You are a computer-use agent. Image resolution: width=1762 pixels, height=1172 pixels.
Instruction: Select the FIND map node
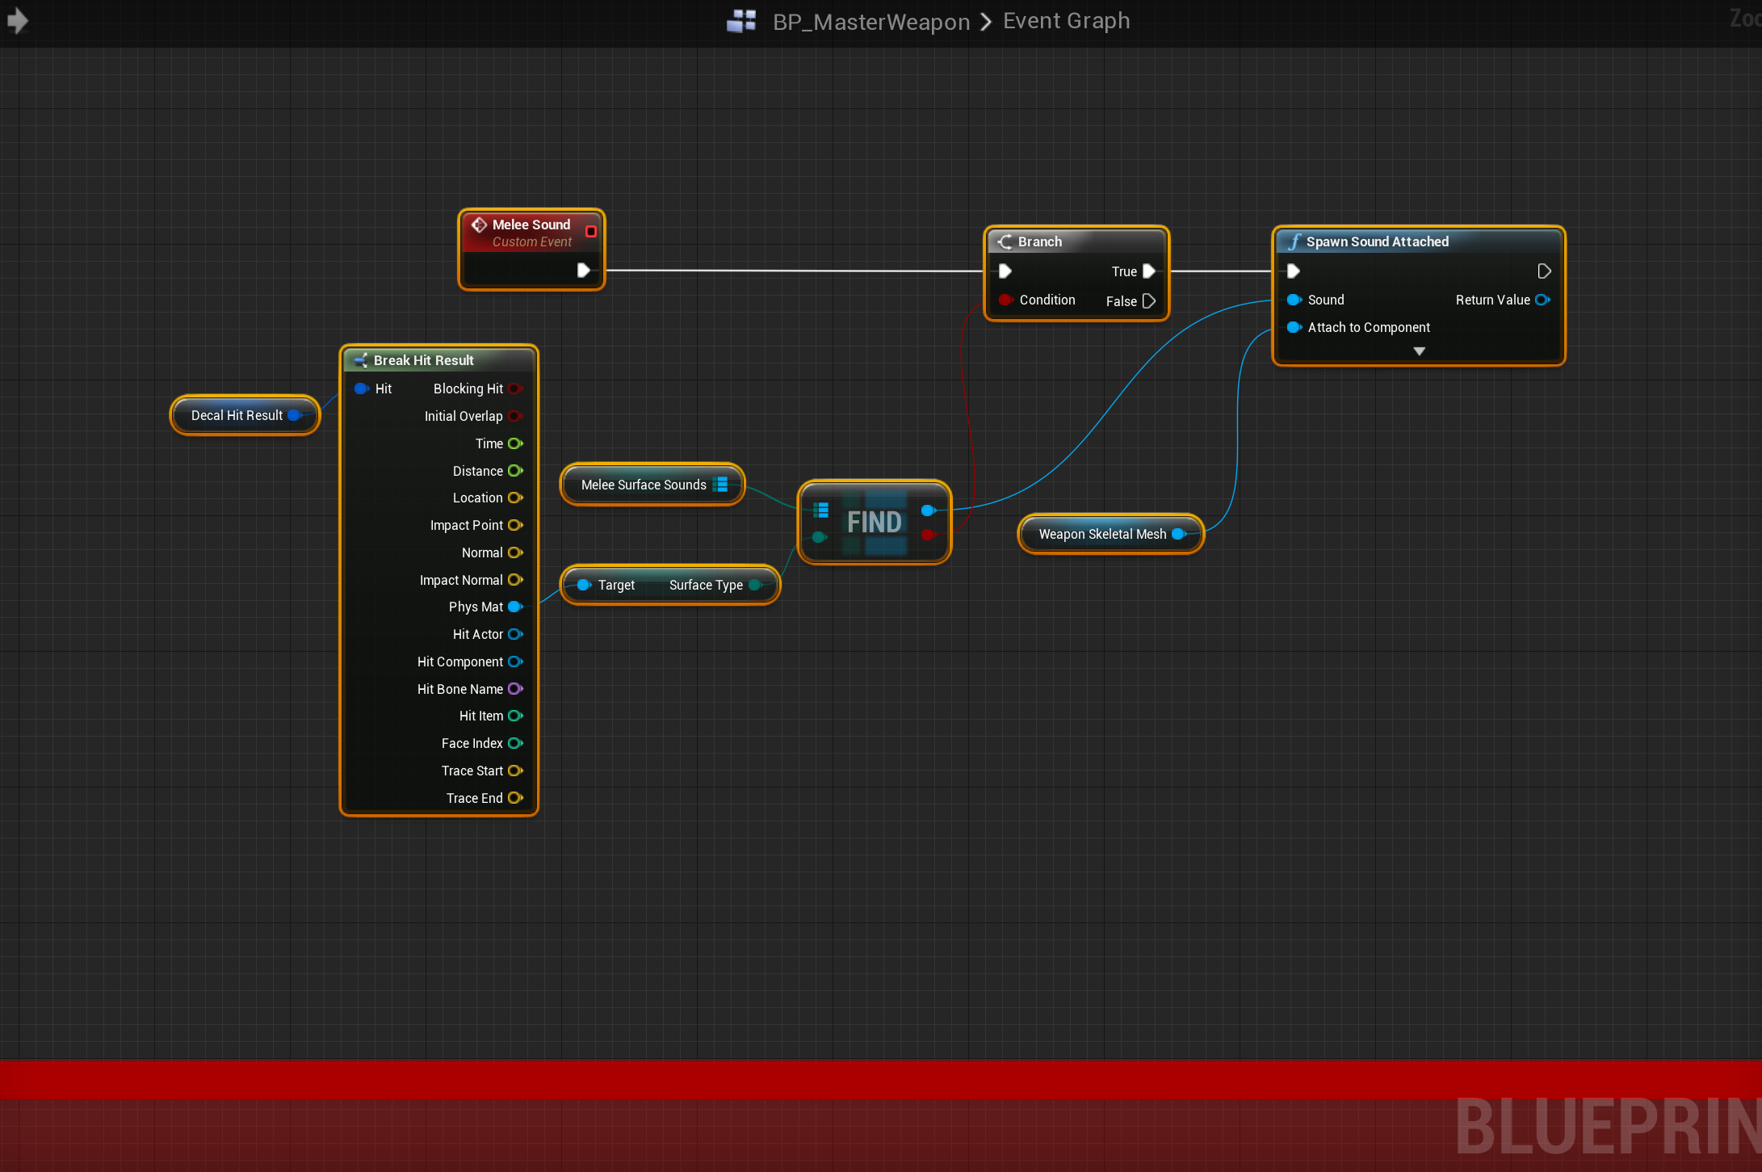click(874, 522)
